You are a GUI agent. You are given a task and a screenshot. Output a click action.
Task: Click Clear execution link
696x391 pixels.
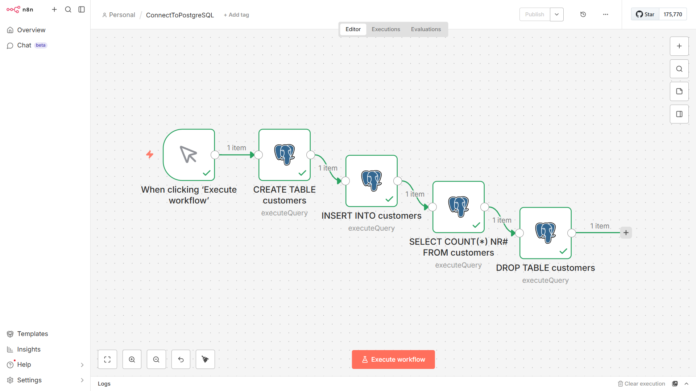[641, 384]
